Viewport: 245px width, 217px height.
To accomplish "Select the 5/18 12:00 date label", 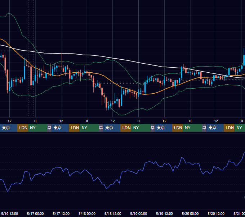I will 113,213.
